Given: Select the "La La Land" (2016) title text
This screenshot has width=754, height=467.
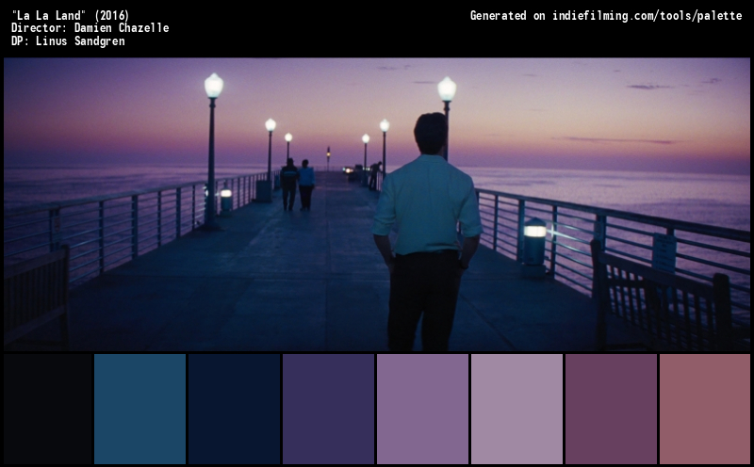Looking at the screenshot, I should (70, 15).
